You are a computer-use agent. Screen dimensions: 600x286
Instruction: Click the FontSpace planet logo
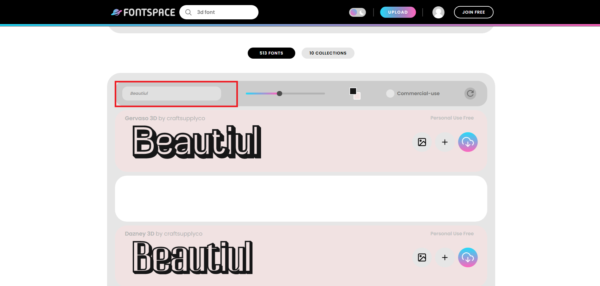tap(116, 12)
